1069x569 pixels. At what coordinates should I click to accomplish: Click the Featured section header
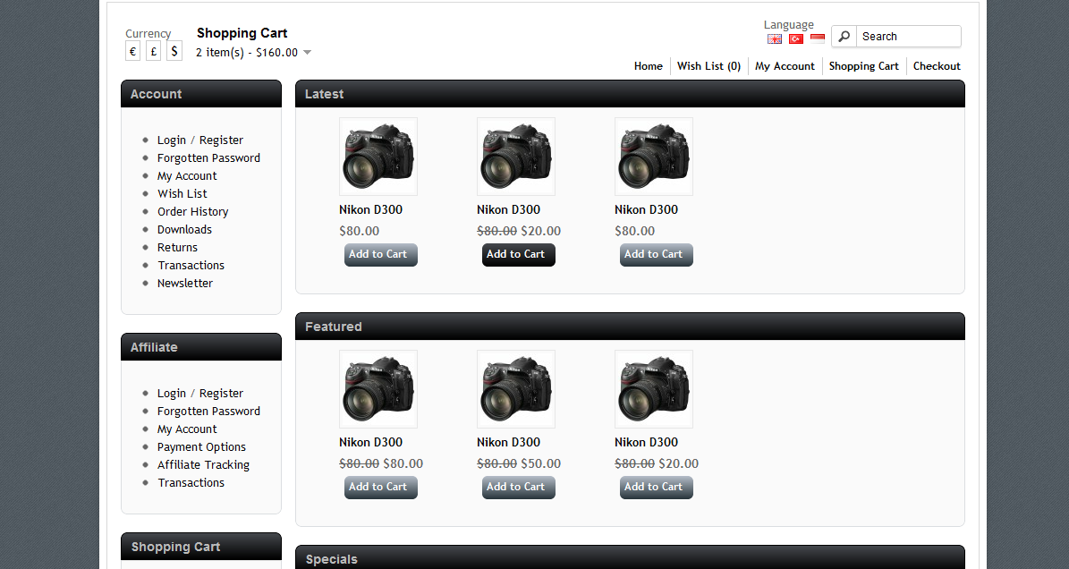tap(630, 327)
